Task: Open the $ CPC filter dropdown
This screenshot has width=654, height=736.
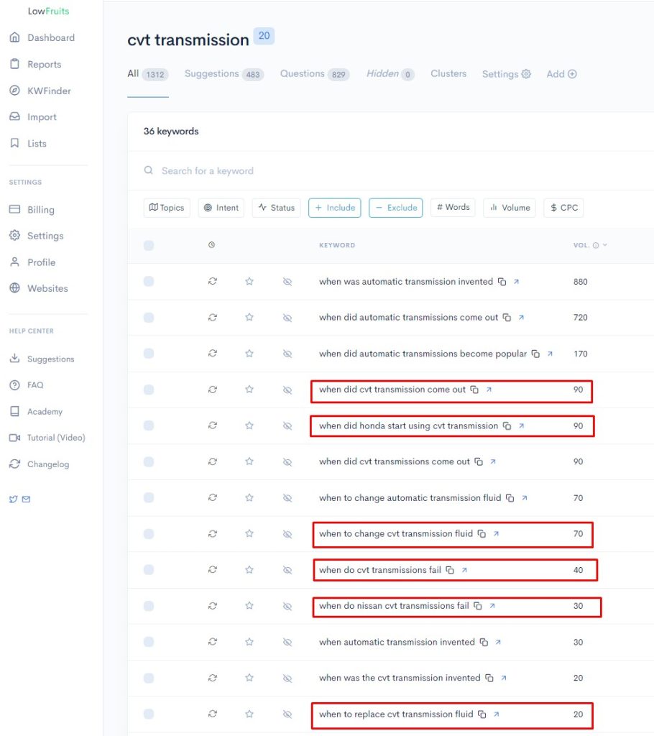Action: click(x=564, y=208)
